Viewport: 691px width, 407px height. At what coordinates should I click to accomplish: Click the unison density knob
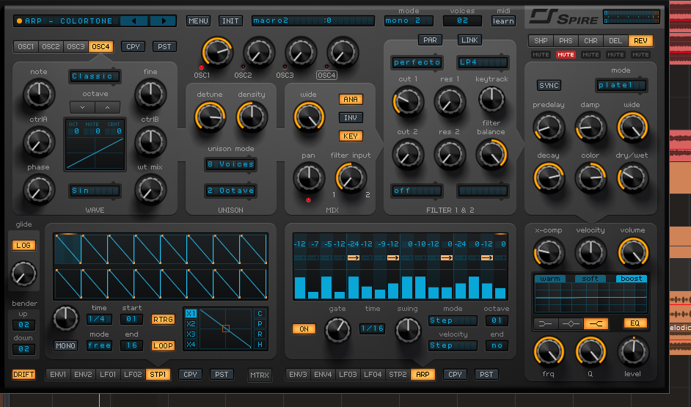tap(252, 117)
